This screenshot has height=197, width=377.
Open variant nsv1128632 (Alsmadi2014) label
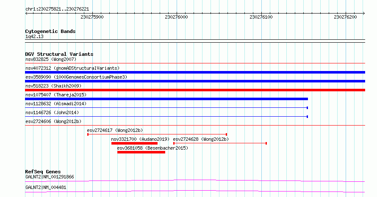pyautogui.click(x=56, y=104)
